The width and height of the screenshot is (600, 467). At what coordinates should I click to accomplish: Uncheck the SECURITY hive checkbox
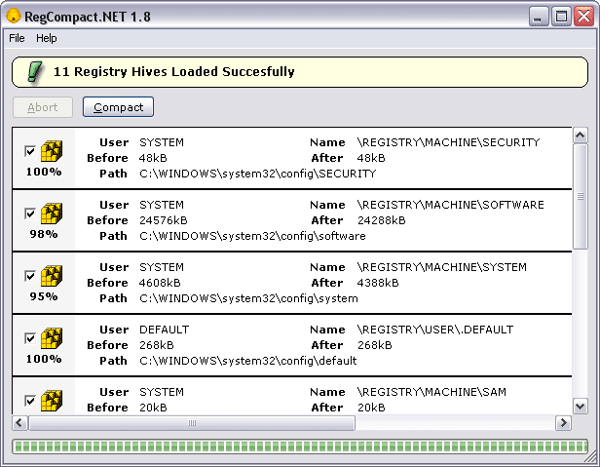coord(30,151)
